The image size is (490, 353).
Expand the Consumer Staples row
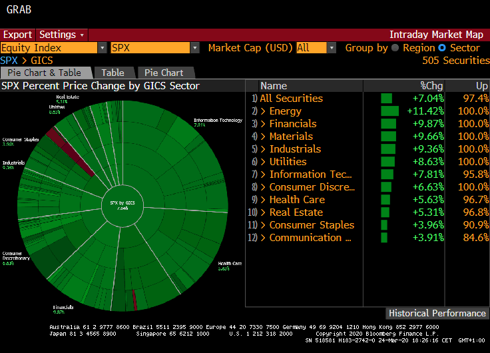(x=263, y=225)
